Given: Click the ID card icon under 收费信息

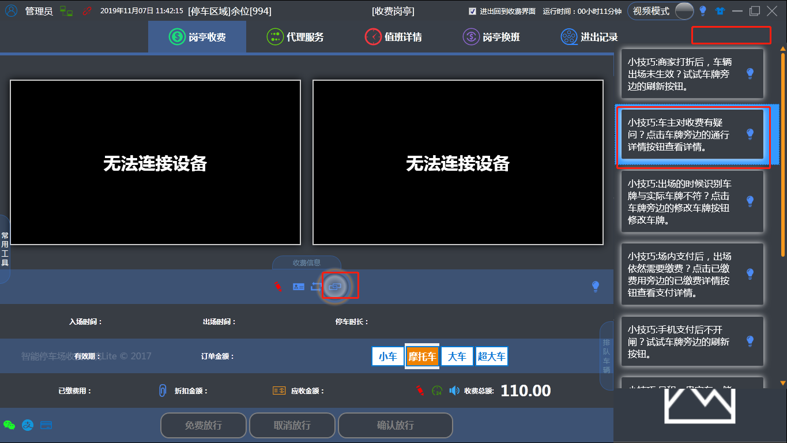Looking at the screenshot, I should 299,286.
